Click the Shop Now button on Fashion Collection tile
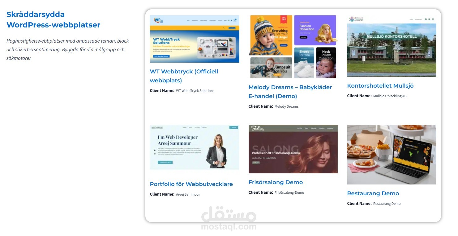458x236 pixels. pos(303,37)
